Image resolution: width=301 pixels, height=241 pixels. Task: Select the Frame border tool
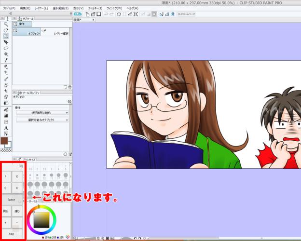6,122
